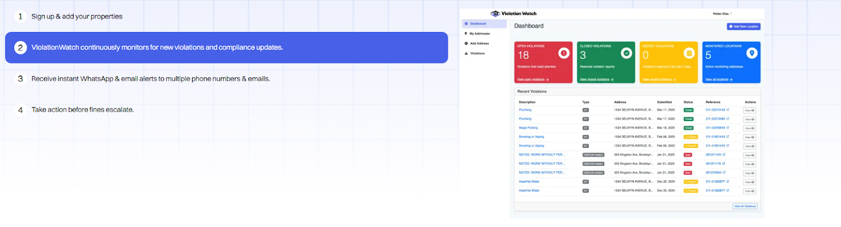Click the exclamation icon on Open Violations card

(564, 53)
